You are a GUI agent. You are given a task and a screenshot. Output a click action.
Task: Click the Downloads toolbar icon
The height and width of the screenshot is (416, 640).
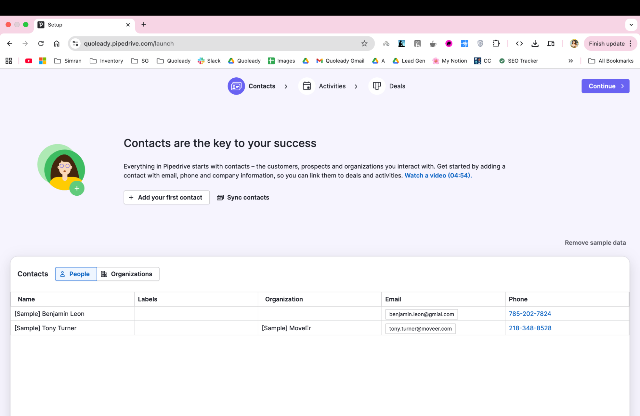535,43
